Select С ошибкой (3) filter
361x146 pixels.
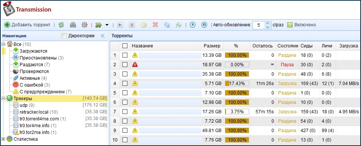coord(31,85)
